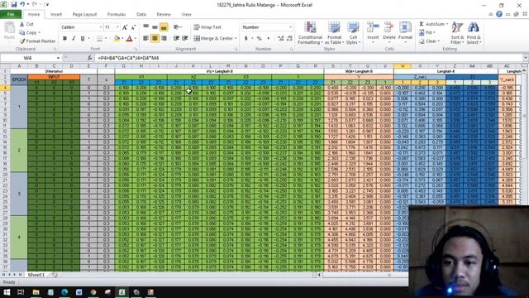This screenshot has height=298, width=529.
Task: Click the Undo arrow icon
Action: (x=22, y=4)
